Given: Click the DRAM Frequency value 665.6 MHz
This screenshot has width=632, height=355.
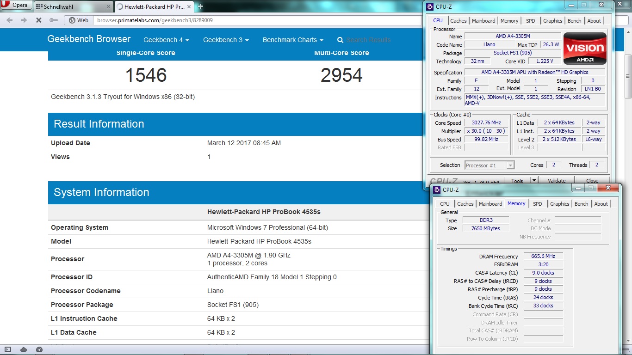Looking at the screenshot, I should pos(543,257).
